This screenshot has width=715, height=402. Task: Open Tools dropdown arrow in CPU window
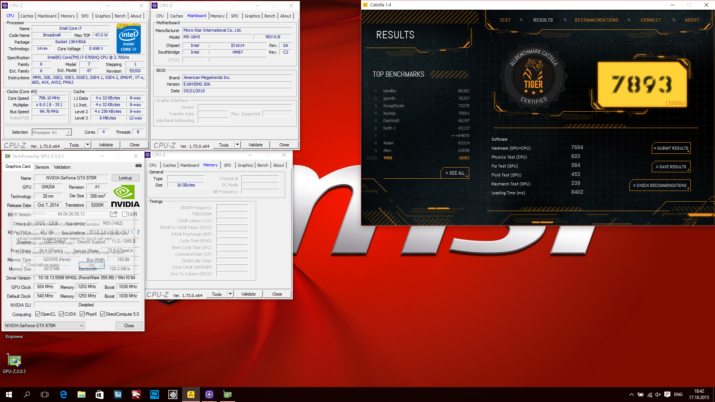pyautogui.click(x=88, y=145)
